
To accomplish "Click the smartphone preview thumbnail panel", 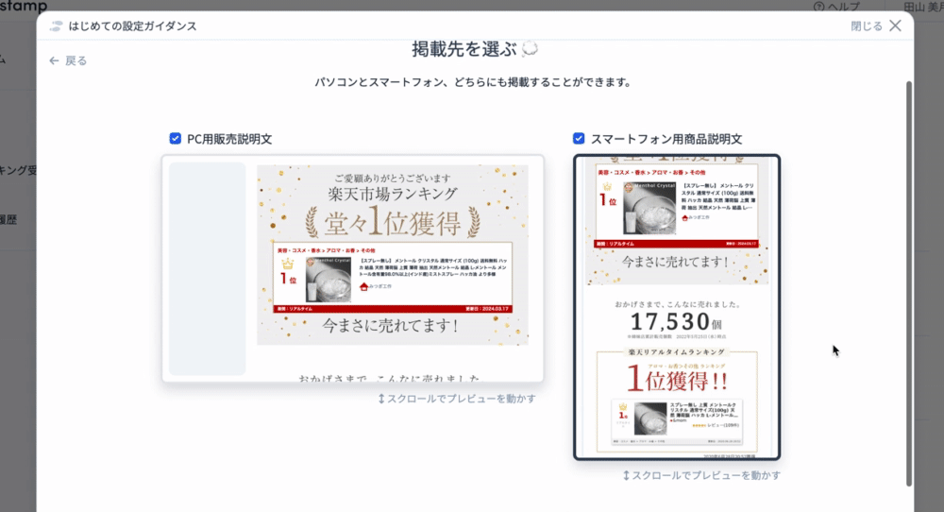I will (677, 307).
